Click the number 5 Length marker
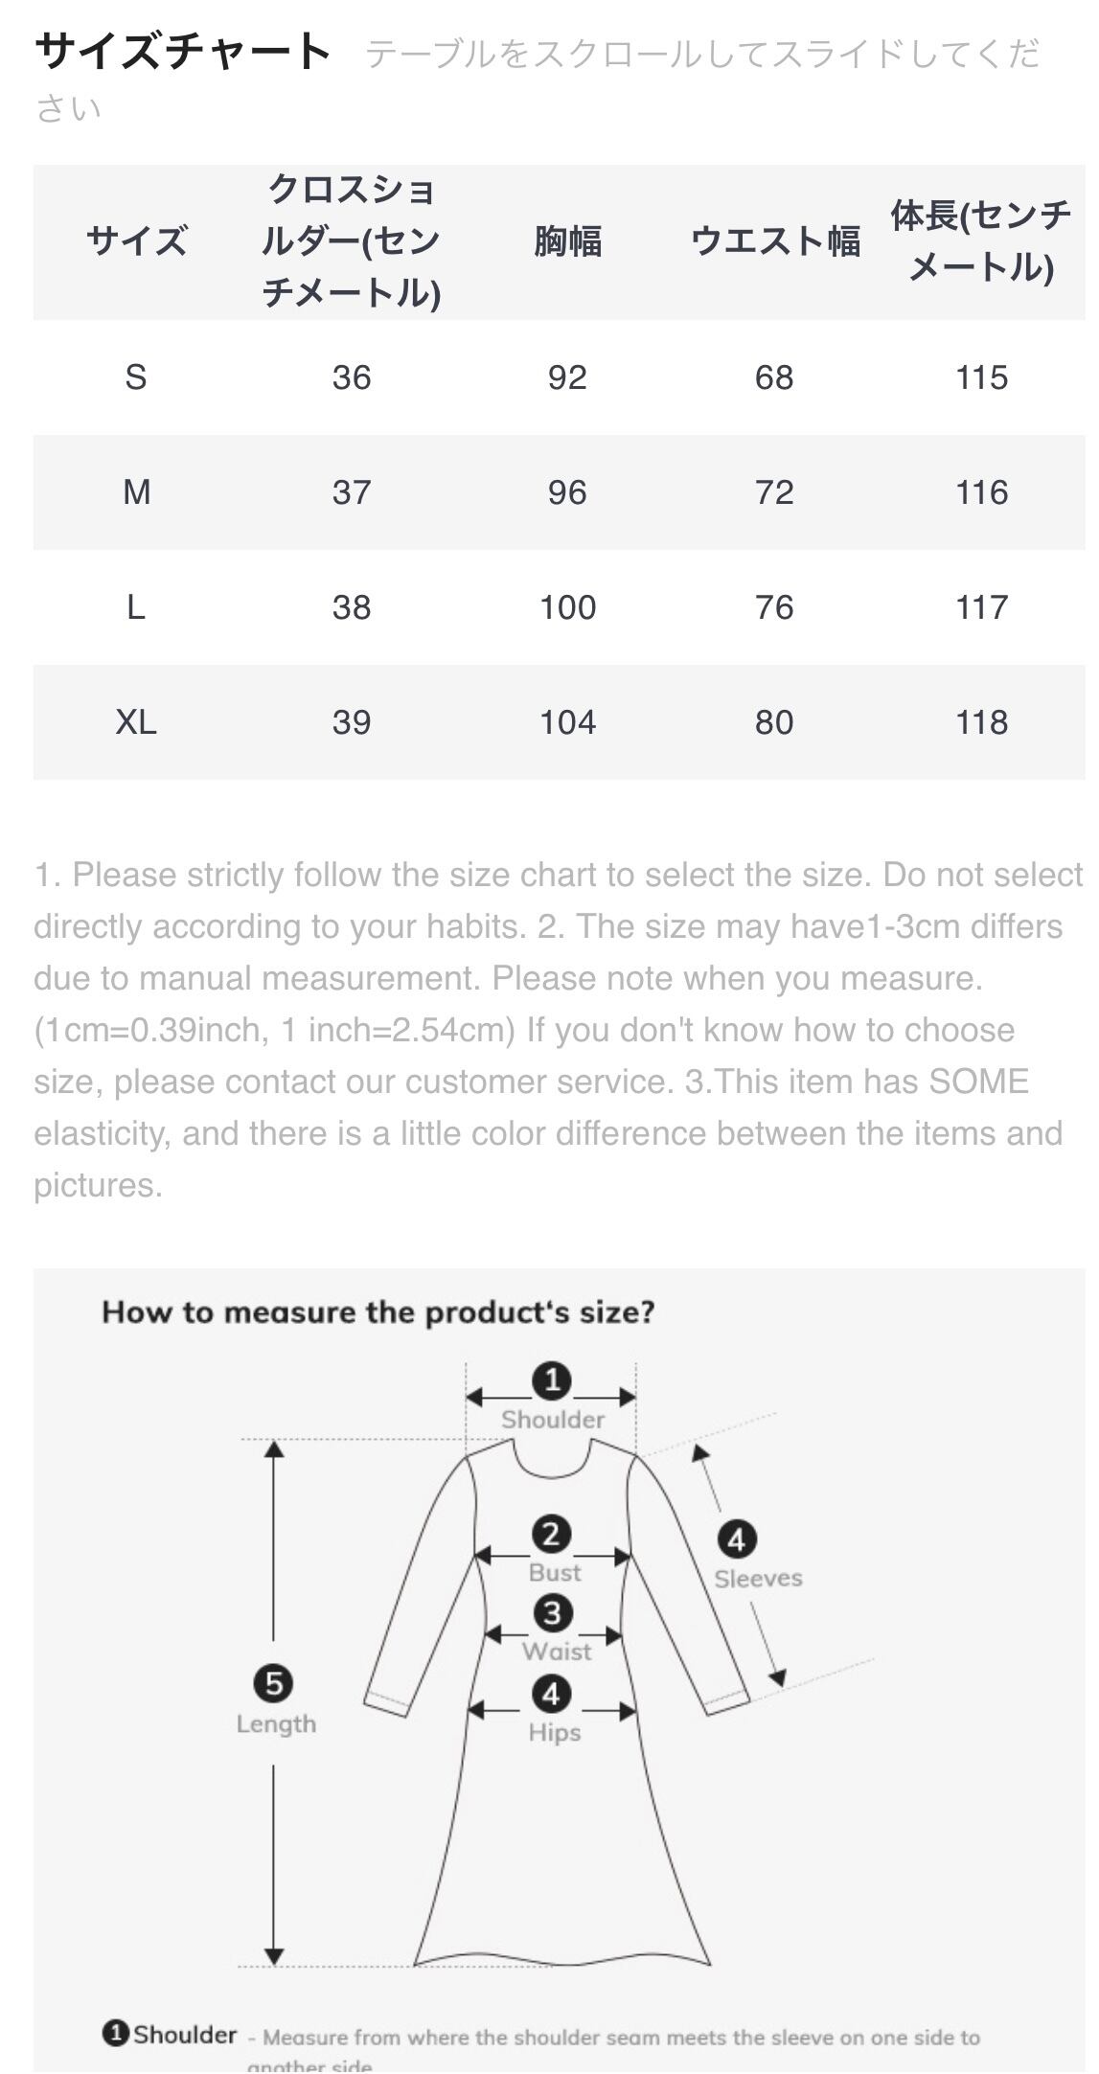The width and height of the screenshot is (1099, 2074). click(274, 1683)
